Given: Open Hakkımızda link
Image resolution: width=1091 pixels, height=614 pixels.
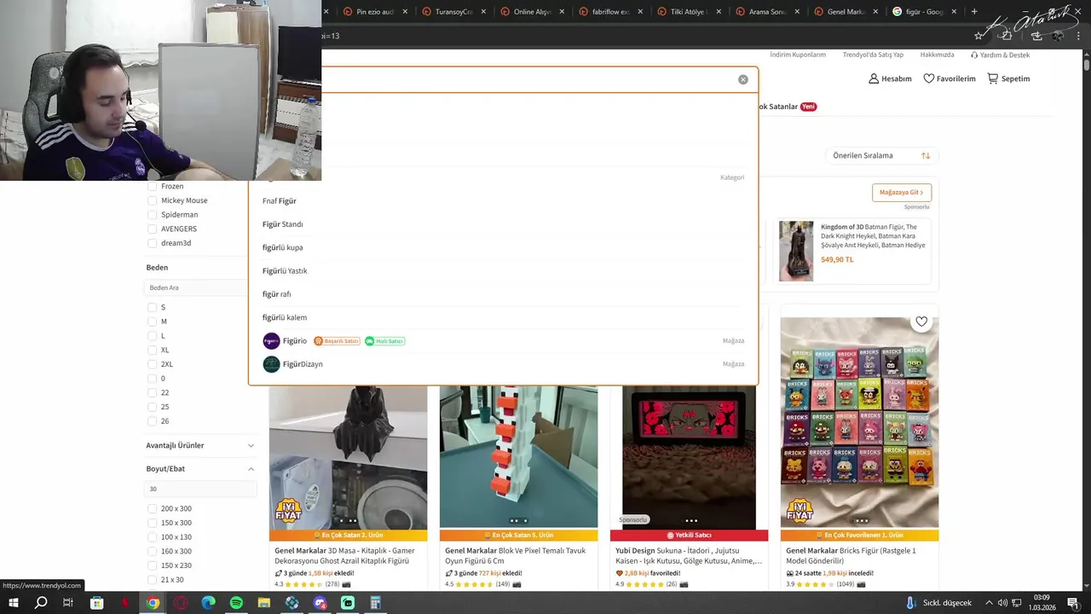Looking at the screenshot, I should [x=937, y=55].
